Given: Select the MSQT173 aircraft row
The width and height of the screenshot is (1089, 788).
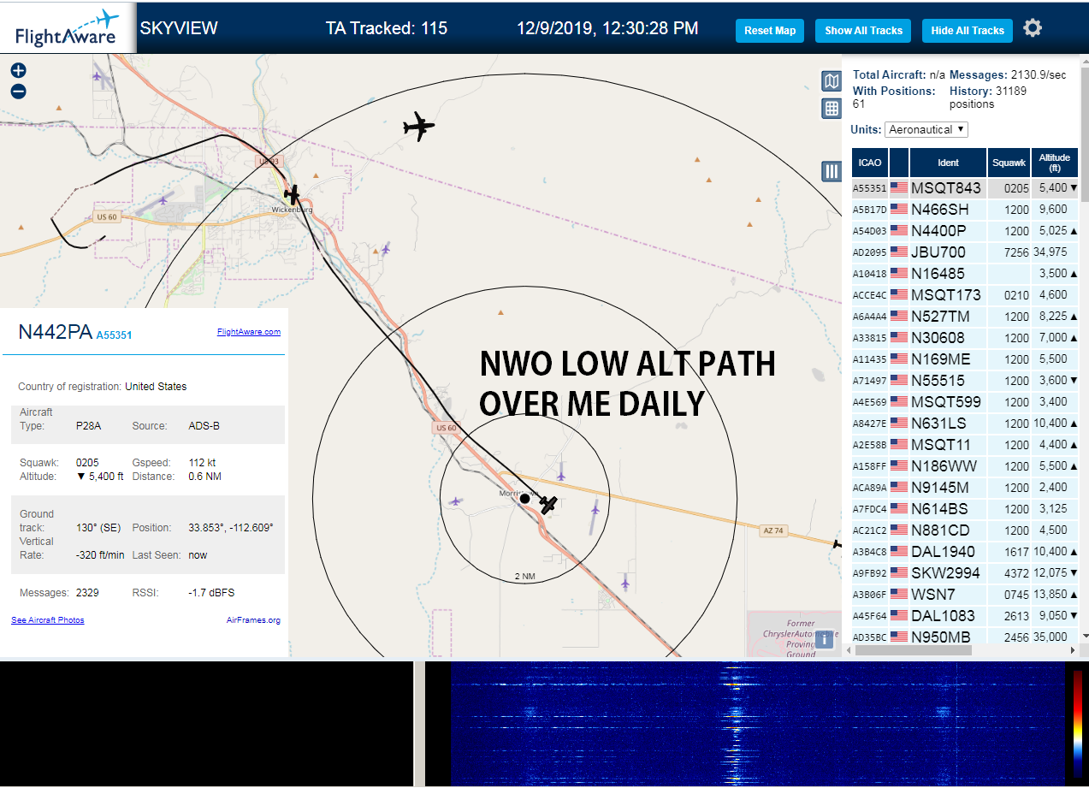Looking at the screenshot, I should click(x=965, y=294).
